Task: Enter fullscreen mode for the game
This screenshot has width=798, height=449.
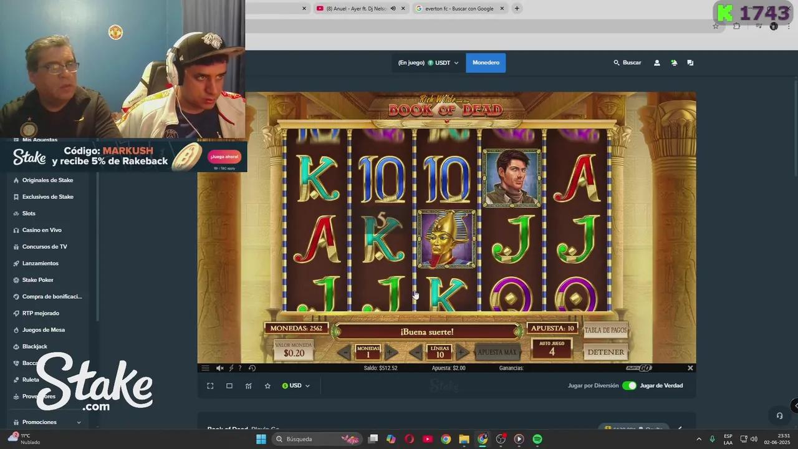Action: [x=210, y=386]
